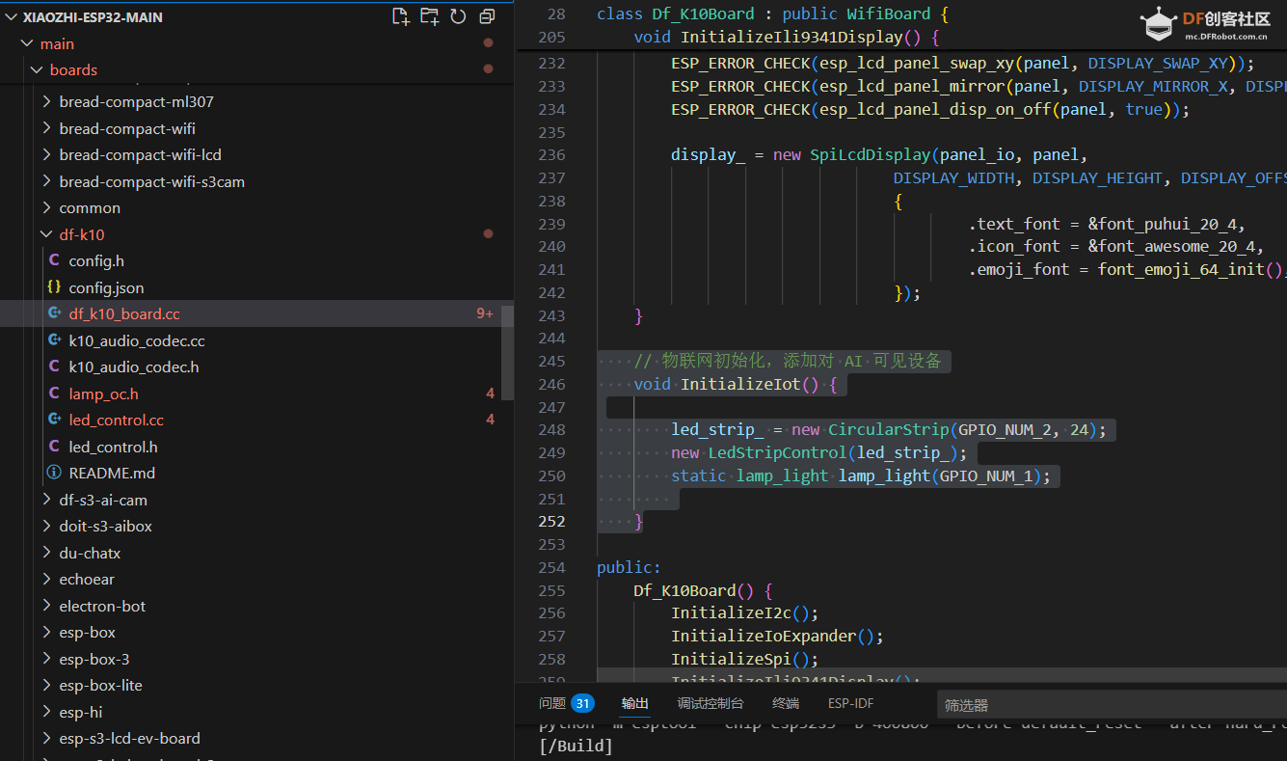Click the explorer panel vertical scrollbar
The image size is (1287, 761).
coord(507,352)
